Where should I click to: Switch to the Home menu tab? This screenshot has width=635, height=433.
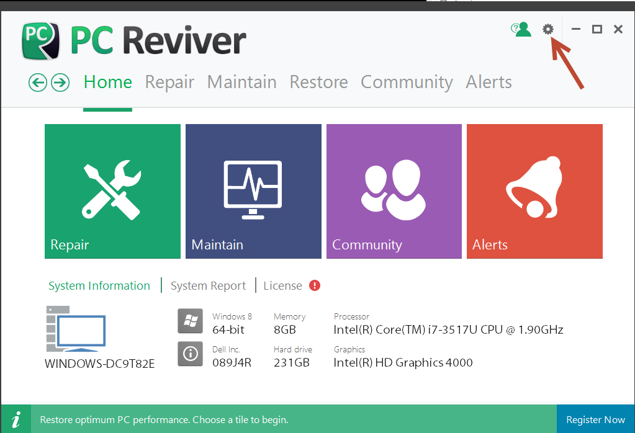108,83
